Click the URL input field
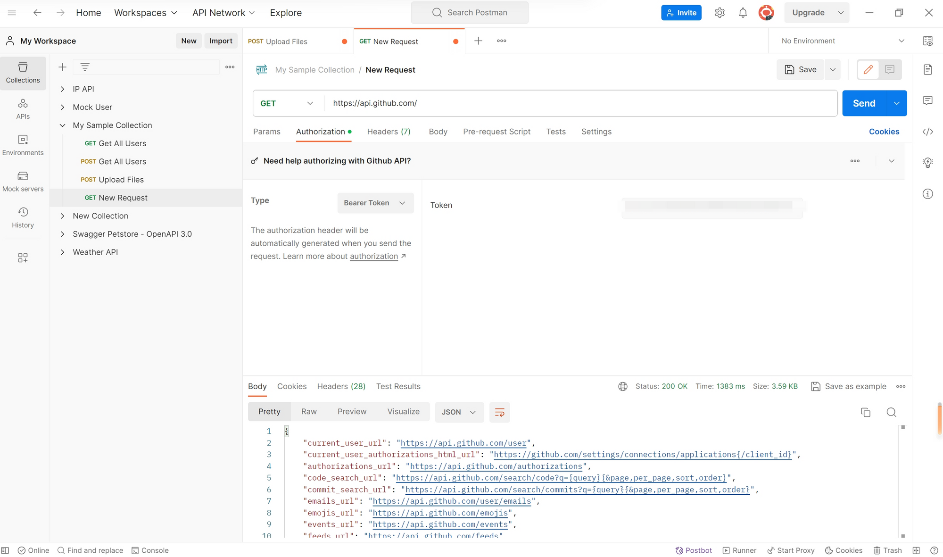The width and height of the screenshot is (943, 557). tap(580, 103)
